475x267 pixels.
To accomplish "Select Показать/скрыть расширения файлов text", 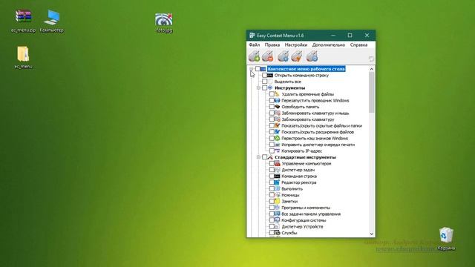I will [318, 132].
